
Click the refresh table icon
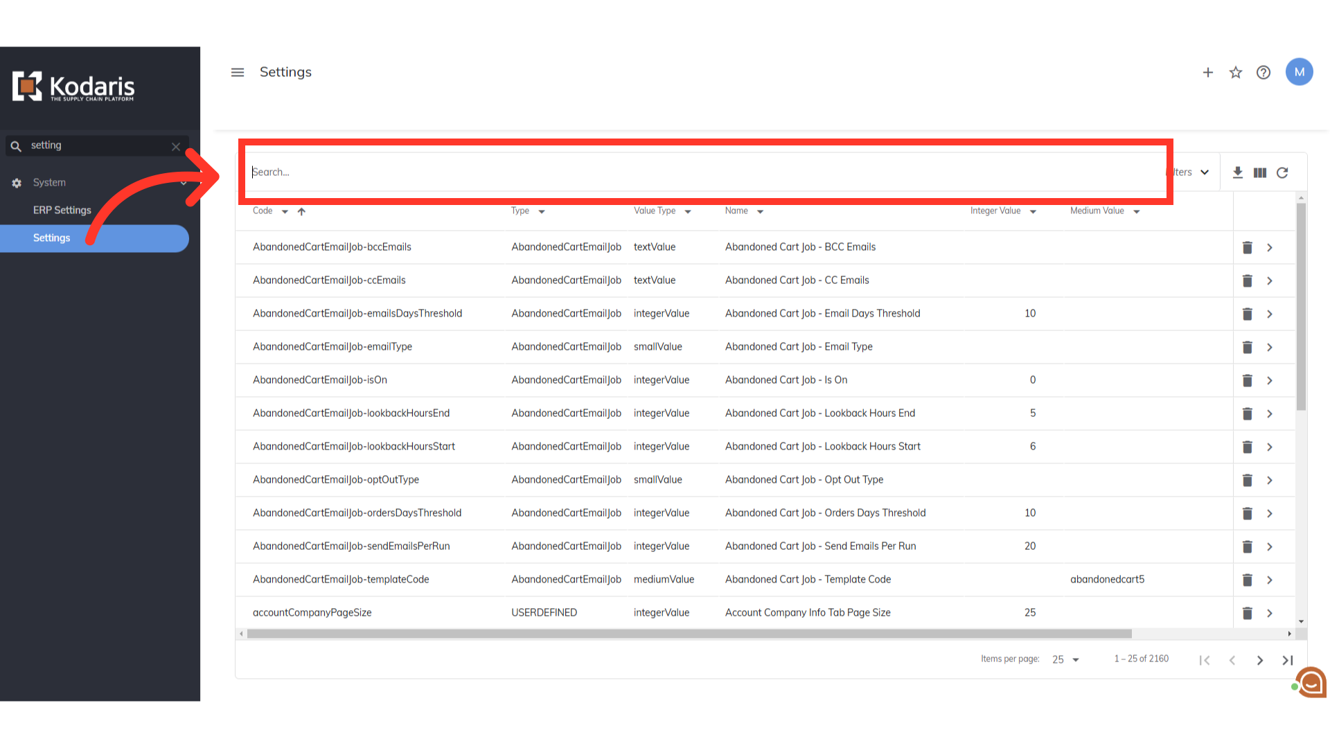(1282, 172)
